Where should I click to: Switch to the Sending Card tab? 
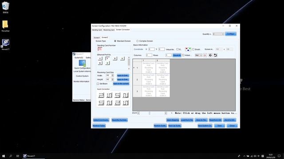(97, 30)
